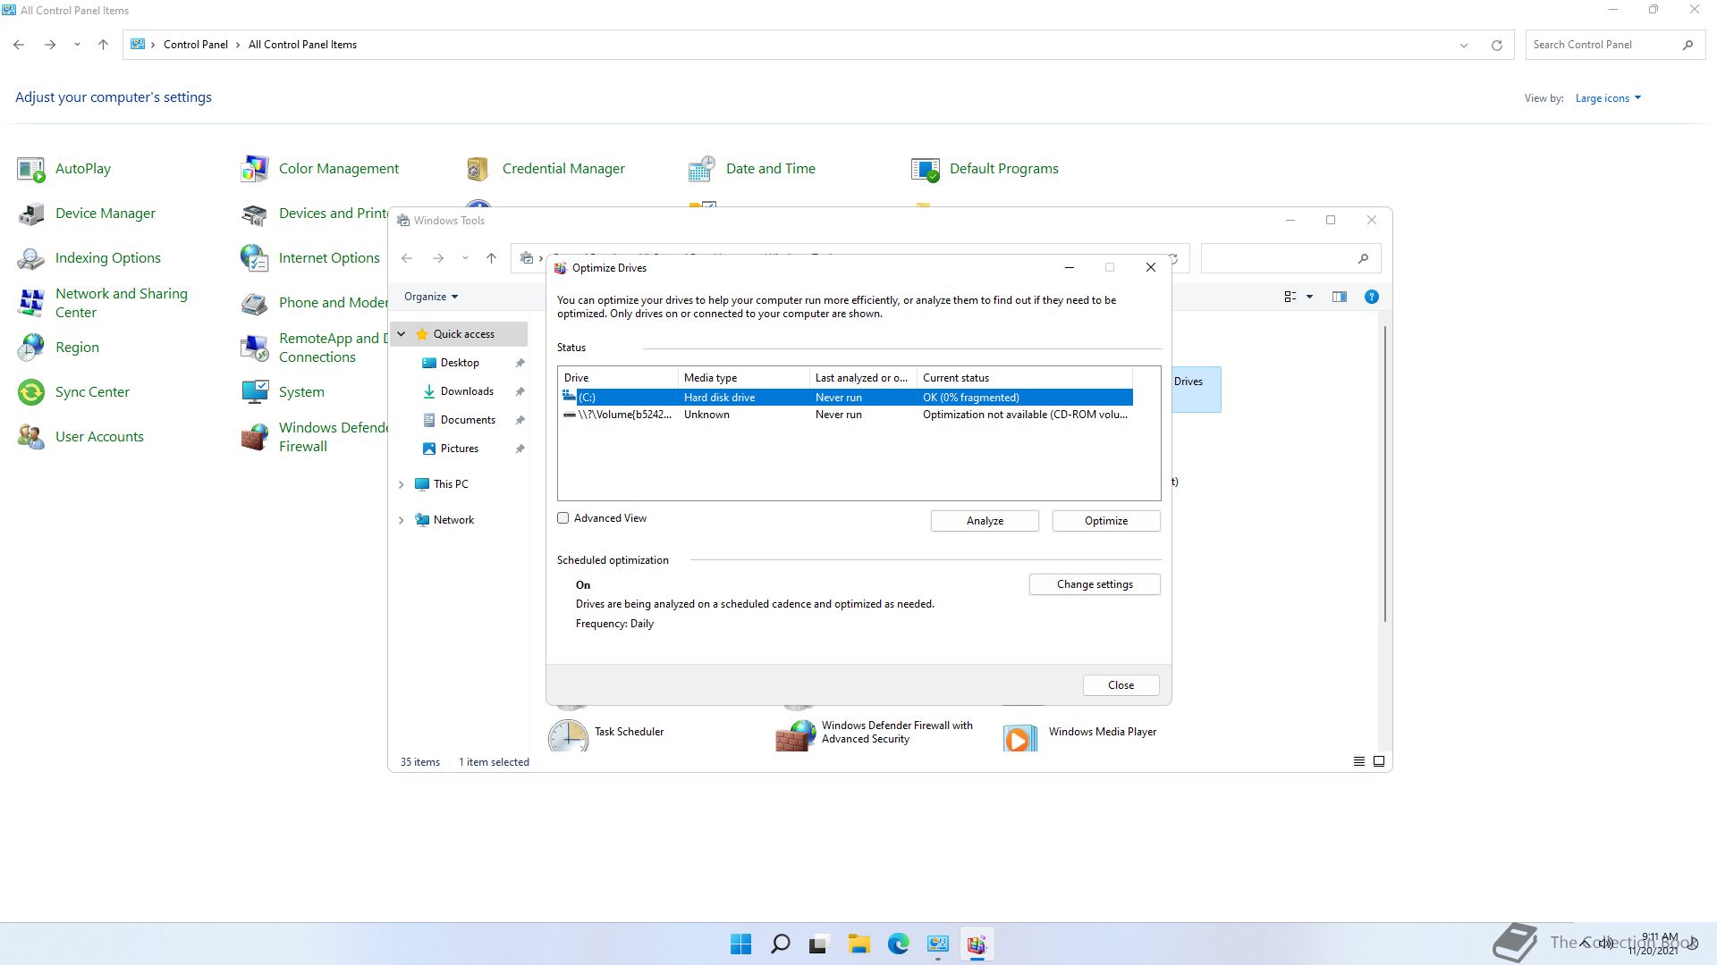Open the View by Large icons dropdown

1607,98
